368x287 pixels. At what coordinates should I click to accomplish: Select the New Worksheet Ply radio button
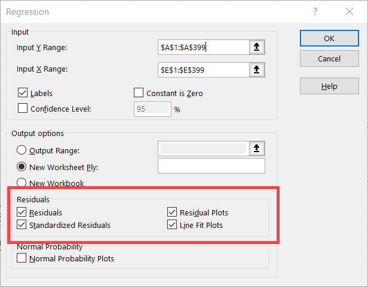pos(22,166)
